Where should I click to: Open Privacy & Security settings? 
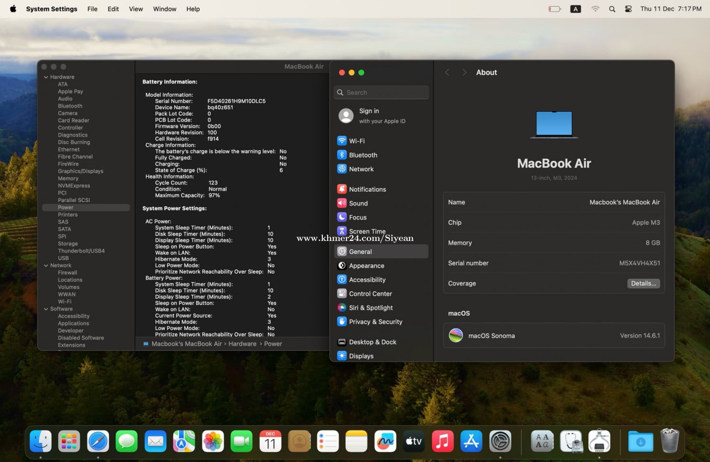pyautogui.click(x=375, y=322)
